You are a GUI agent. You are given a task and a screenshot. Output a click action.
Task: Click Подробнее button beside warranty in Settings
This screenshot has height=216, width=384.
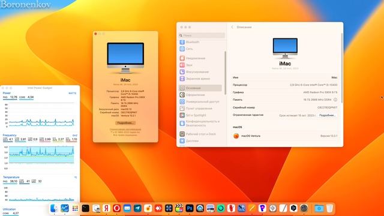327,115
